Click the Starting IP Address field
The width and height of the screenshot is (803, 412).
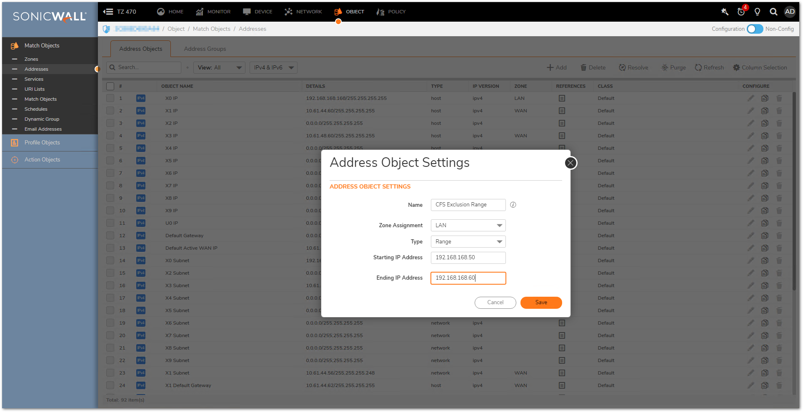468,258
